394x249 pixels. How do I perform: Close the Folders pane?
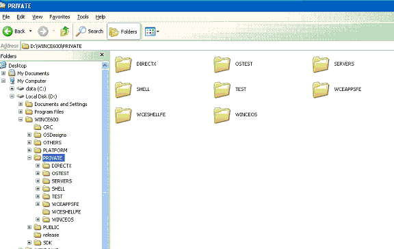pos(102,55)
